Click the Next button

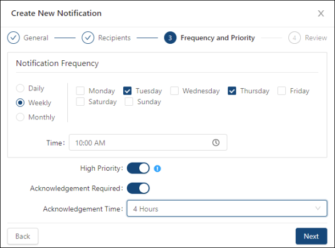[x=311, y=236]
